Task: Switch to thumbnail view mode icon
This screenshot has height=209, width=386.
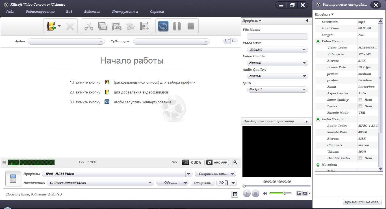Action: tap(234, 41)
